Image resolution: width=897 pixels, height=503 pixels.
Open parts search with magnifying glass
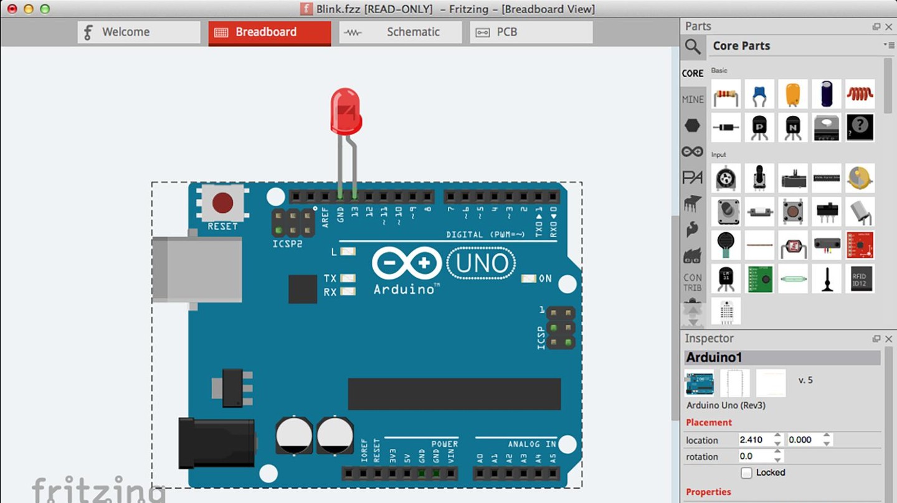point(693,46)
